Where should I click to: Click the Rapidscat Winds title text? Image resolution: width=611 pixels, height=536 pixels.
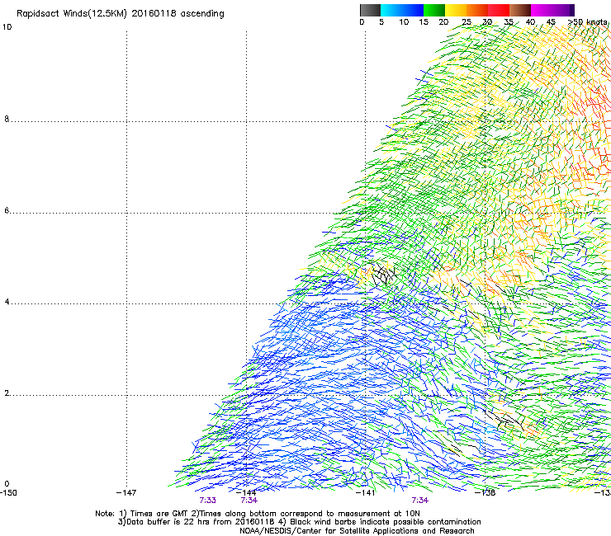tap(120, 14)
